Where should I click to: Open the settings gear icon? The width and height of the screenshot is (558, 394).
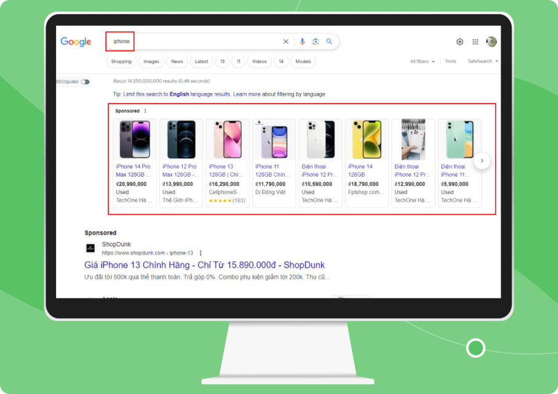coord(460,42)
